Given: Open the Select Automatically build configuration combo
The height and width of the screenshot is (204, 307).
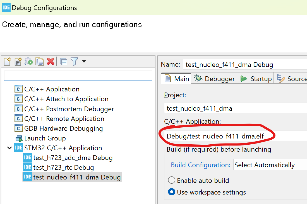Looking at the screenshot, I should point(270,165).
